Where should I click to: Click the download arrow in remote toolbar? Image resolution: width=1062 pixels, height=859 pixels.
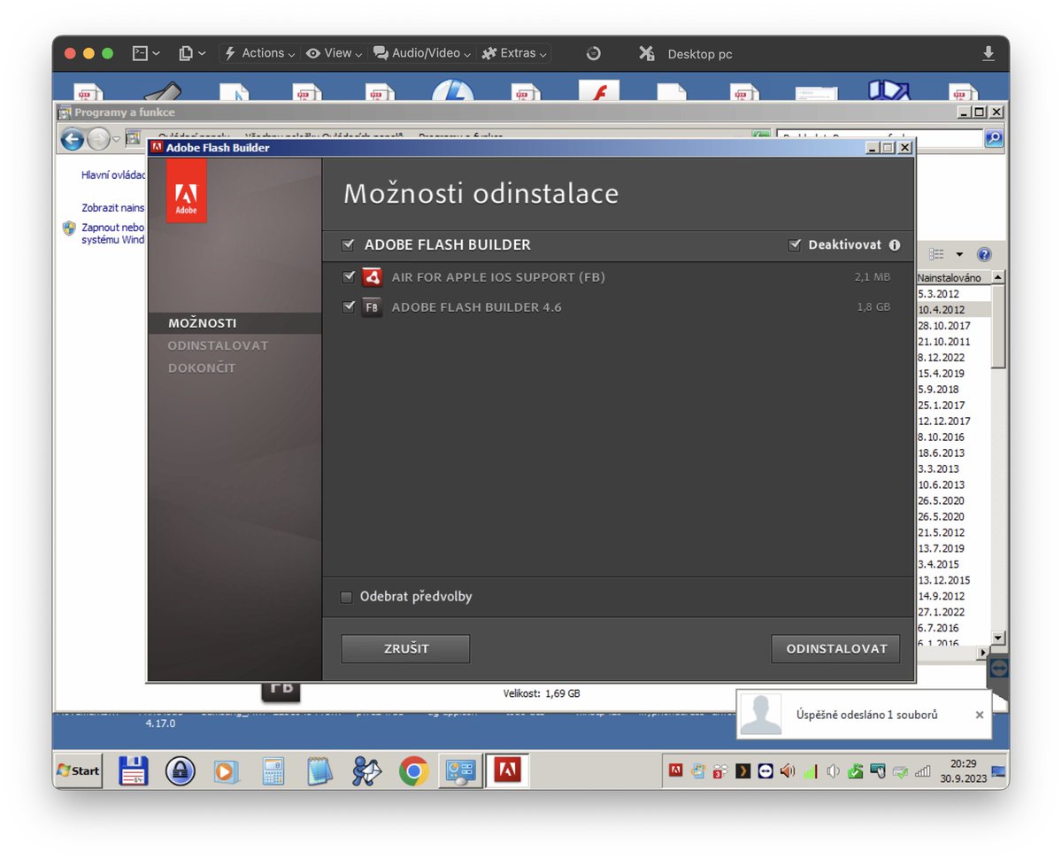(988, 54)
